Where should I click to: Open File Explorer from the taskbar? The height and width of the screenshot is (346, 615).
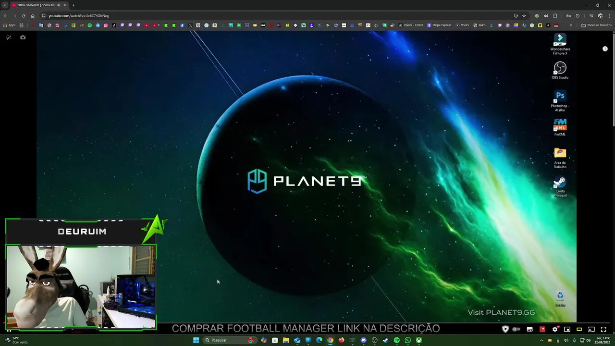(286, 340)
